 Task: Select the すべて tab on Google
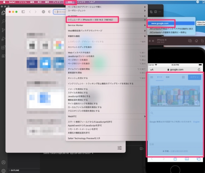(x=160, y=77)
